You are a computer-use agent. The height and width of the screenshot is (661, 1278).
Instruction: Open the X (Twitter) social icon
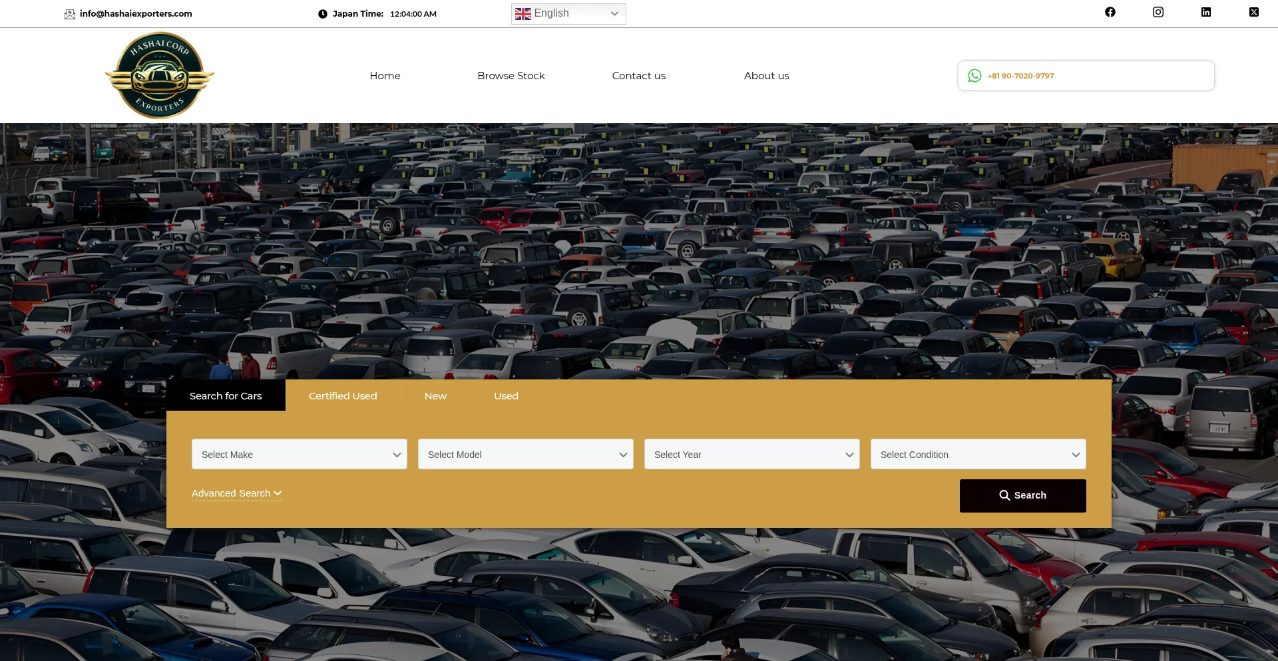pos(1254,12)
